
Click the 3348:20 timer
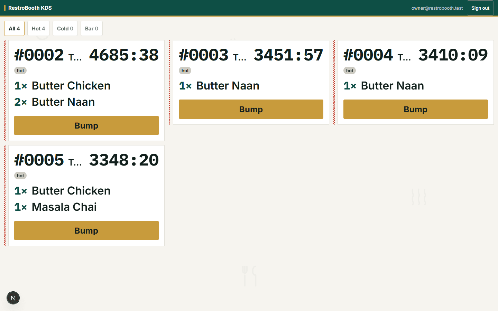coord(124,160)
